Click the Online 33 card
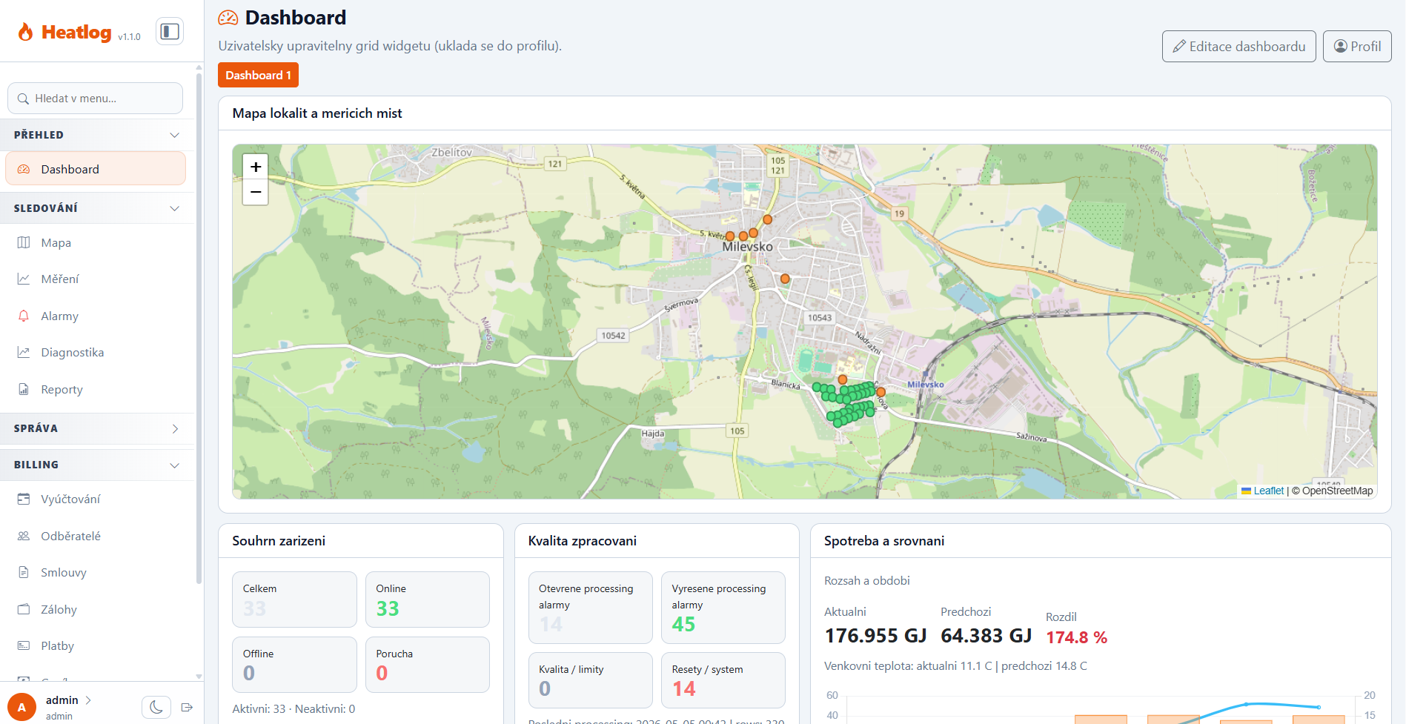Image resolution: width=1406 pixels, height=724 pixels. pyautogui.click(x=428, y=600)
